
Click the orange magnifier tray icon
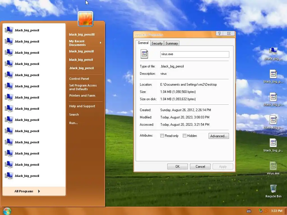pyautogui.click(x=266, y=211)
